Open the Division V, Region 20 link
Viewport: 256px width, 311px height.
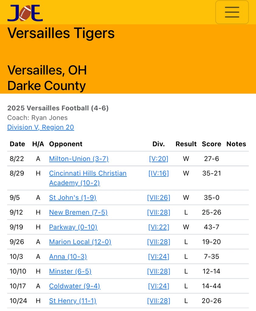coord(40,127)
